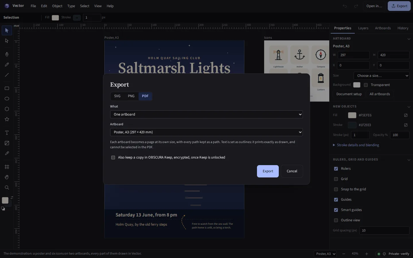Collapse the Rulers, Grid and Guides section
413x258 pixels.
pyautogui.click(x=409, y=160)
